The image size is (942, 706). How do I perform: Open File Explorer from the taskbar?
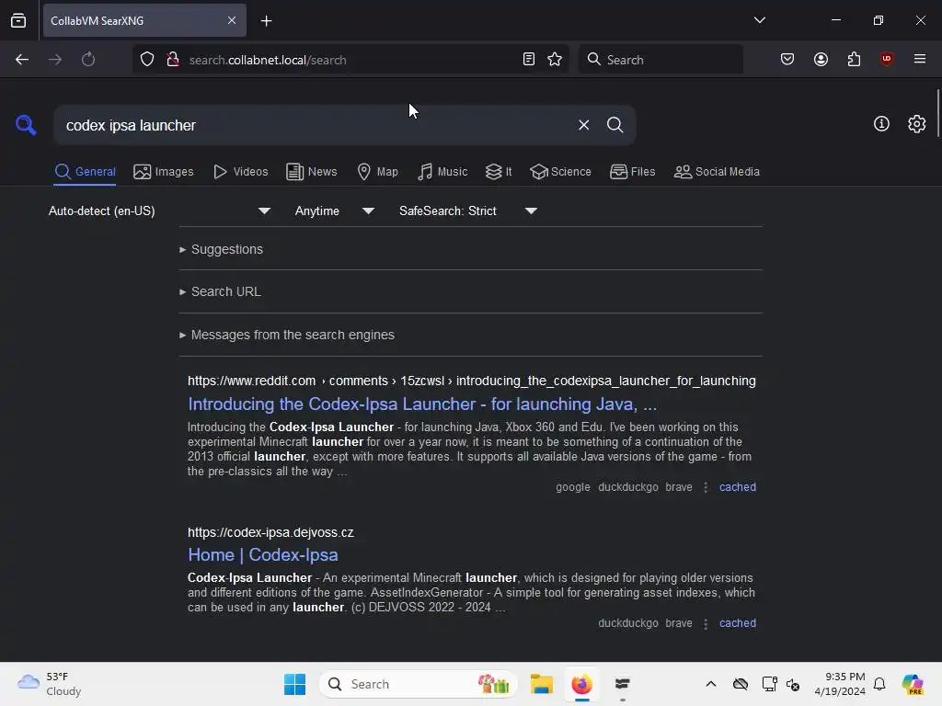[541, 684]
